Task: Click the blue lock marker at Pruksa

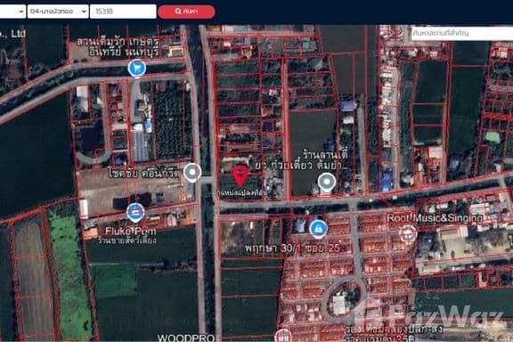Action: [318, 228]
